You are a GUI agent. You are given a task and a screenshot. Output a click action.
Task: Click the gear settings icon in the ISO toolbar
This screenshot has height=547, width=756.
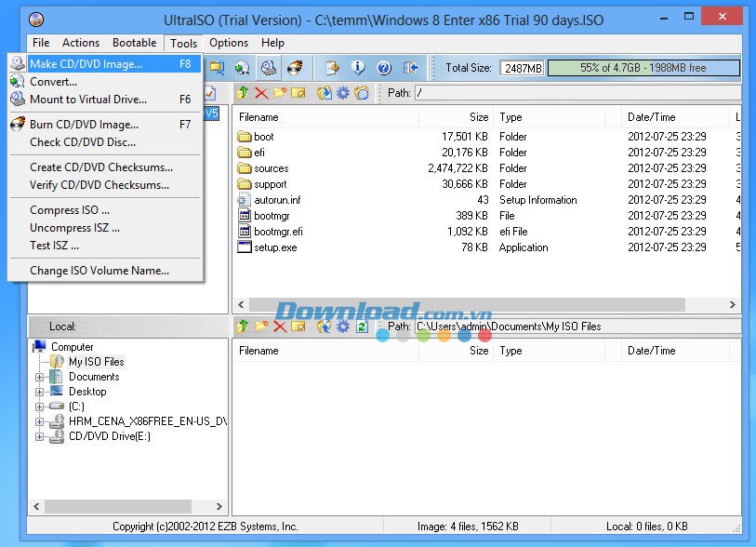pyautogui.click(x=342, y=93)
